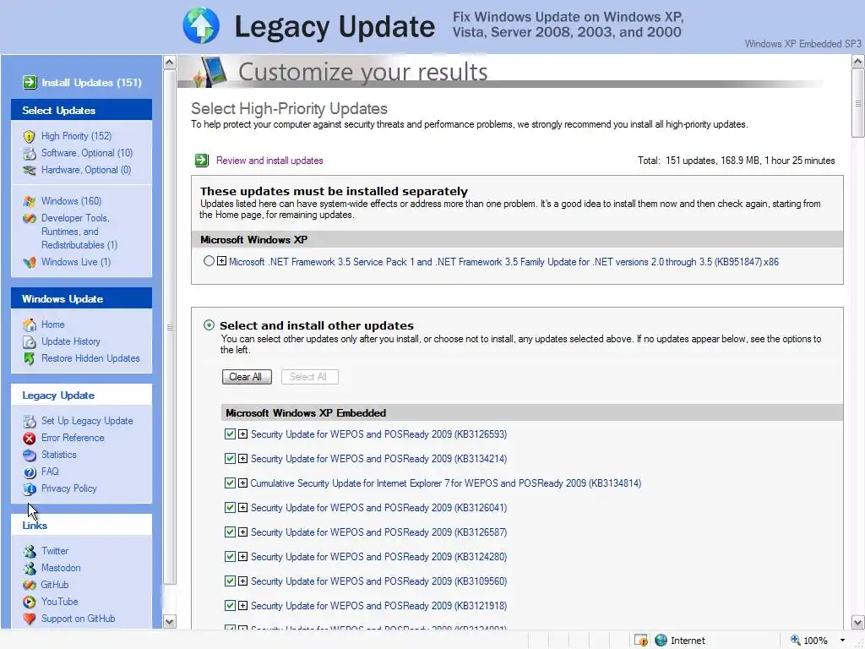865x649 pixels.
Task: Expand details for .NET Framework 3.5 KB951847
Action: tap(222, 261)
